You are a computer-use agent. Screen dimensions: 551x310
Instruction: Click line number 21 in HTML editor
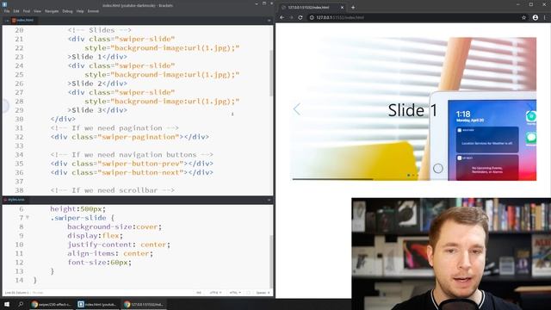coord(19,39)
